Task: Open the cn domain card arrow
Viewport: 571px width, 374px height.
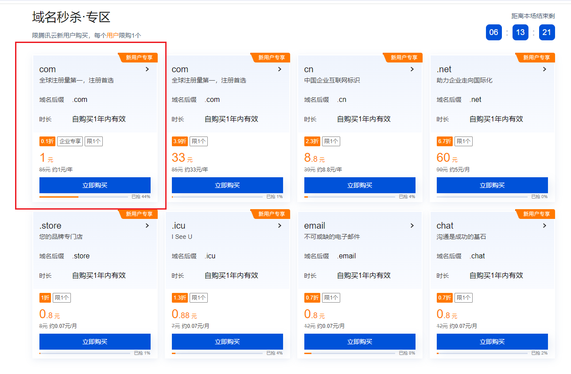Action: coord(412,69)
